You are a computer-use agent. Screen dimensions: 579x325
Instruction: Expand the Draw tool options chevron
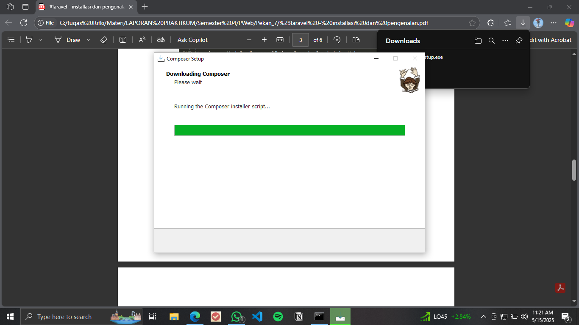tap(89, 40)
